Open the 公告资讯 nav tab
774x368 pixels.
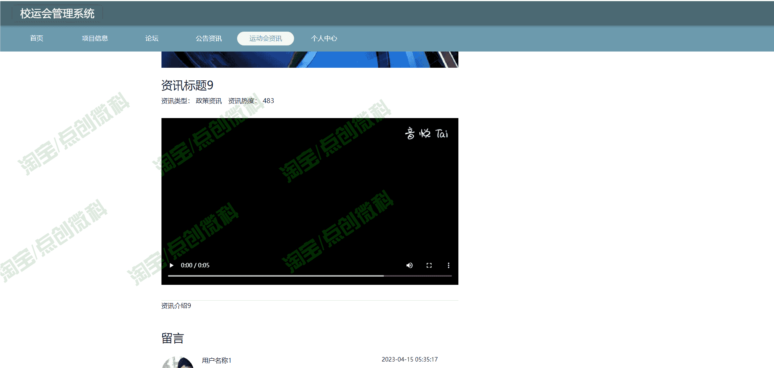(x=209, y=39)
